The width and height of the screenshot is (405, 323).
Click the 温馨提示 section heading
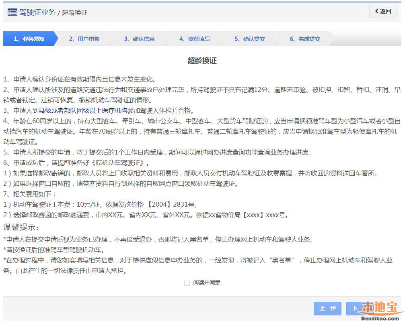click(21, 228)
